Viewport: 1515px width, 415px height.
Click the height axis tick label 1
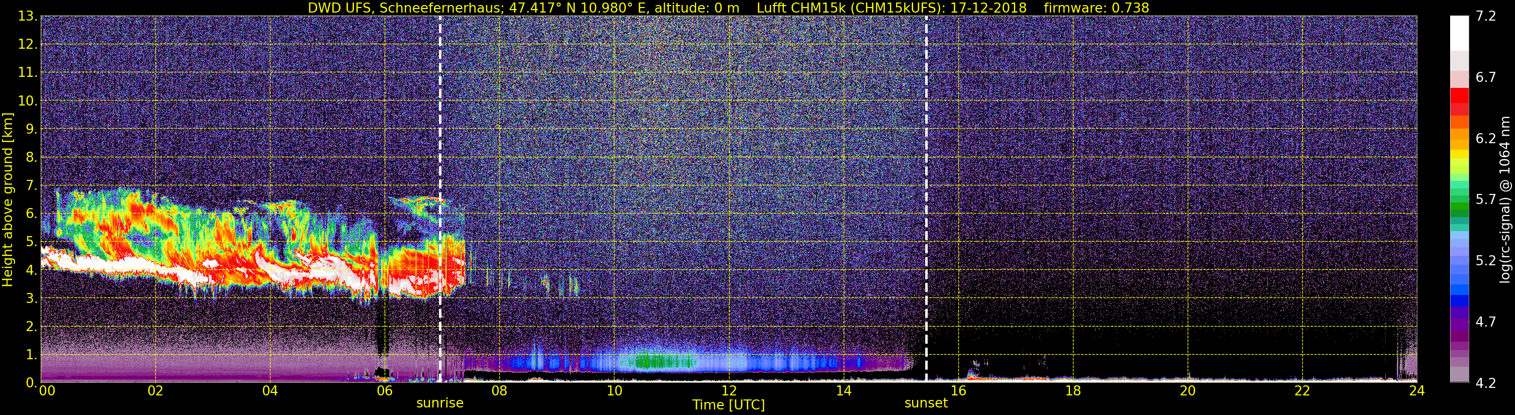[31, 355]
